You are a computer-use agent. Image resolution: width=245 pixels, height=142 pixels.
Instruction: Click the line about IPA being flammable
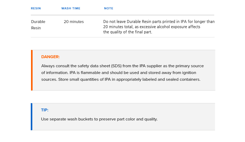pyautogui.click(x=119, y=73)
